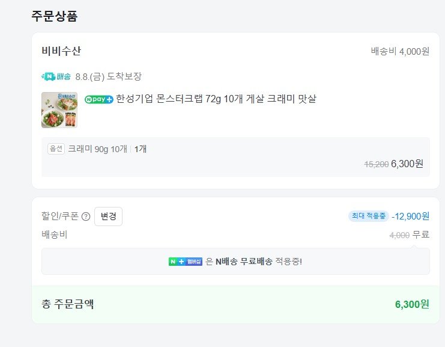Image resolution: width=445 pixels, height=347 pixels.
Task: Click the -12,900원 discount amount
Action: pos(411,216)
